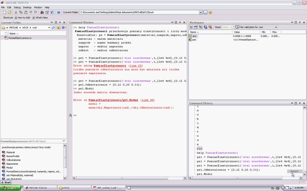Click the What's New shortcut
Screen dimensions: 307x191
40,18
